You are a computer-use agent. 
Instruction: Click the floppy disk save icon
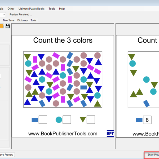click(x=8, y=26)
